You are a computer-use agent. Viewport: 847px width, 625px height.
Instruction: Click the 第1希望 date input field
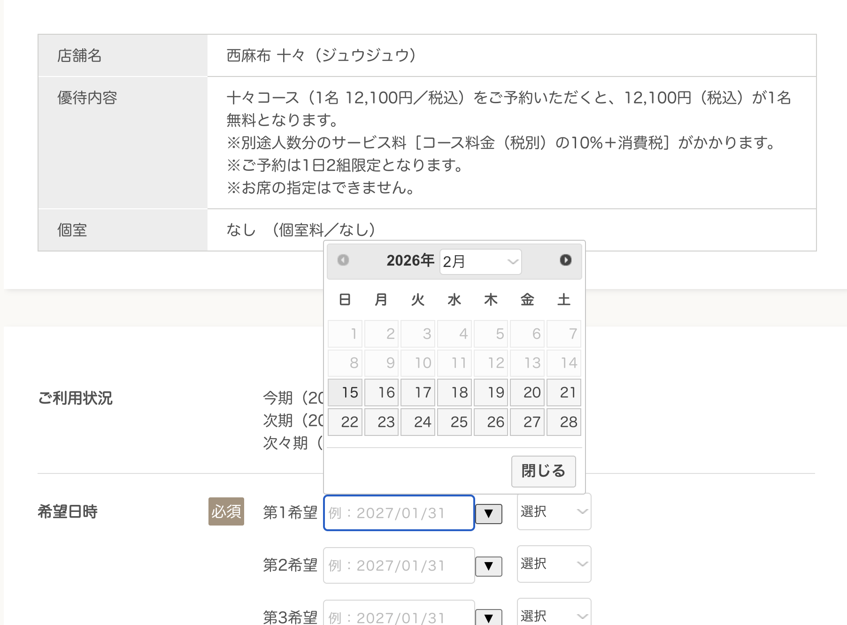399,513
